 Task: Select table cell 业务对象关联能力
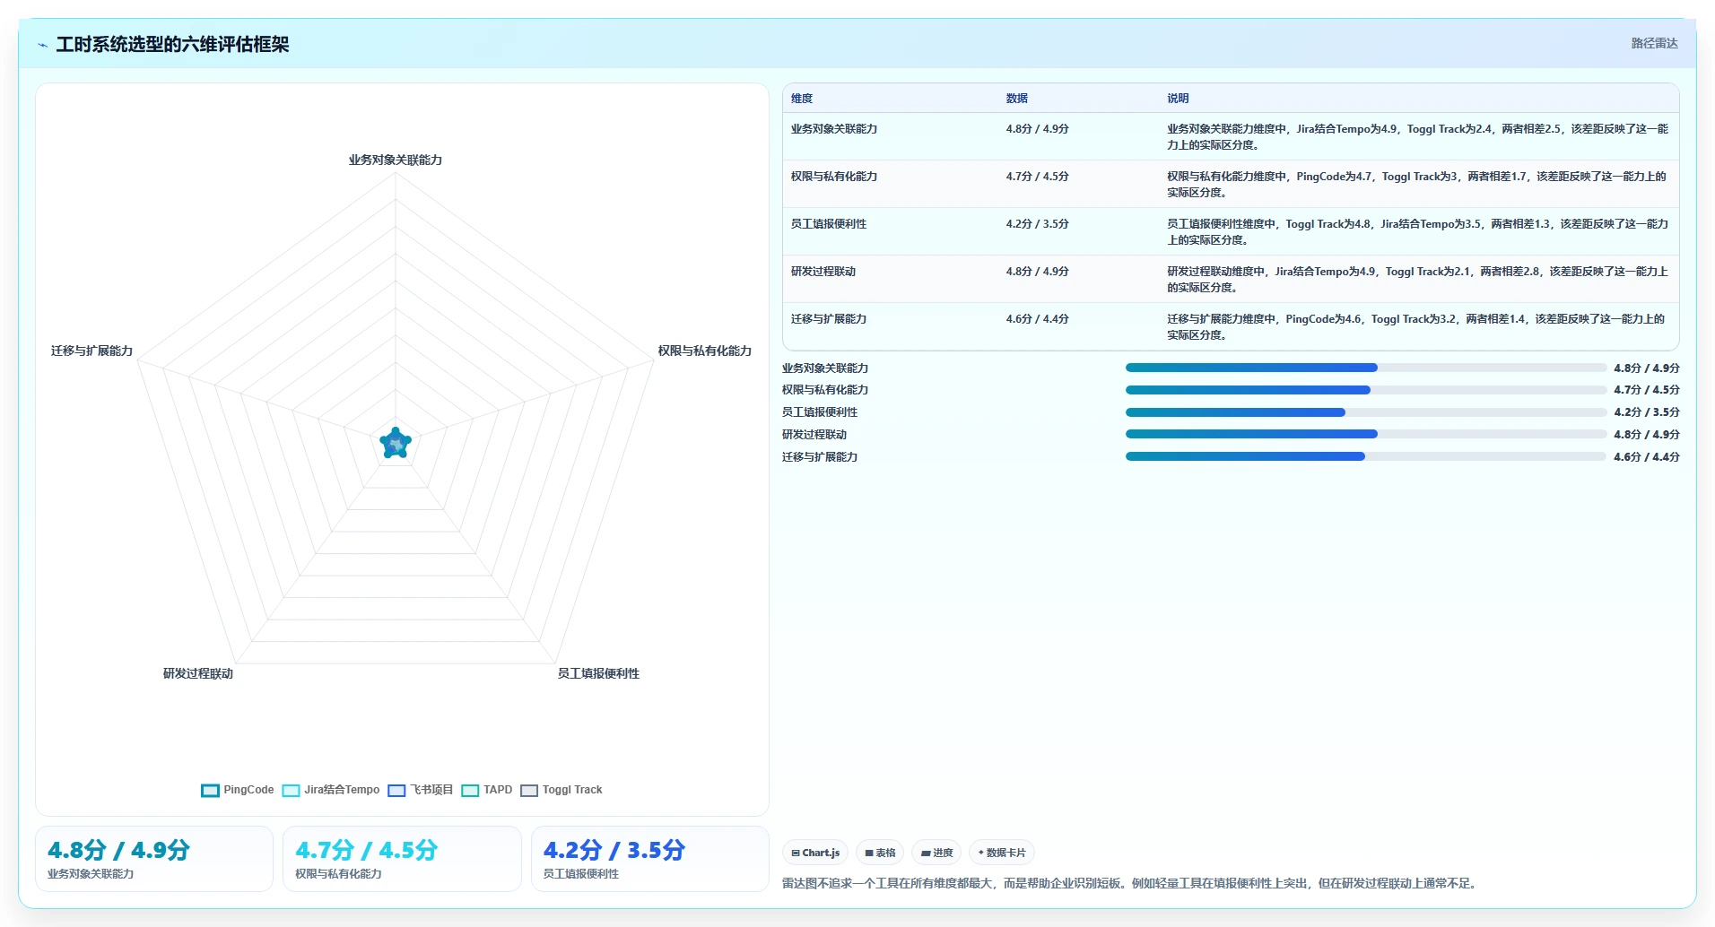pos(834,129)
